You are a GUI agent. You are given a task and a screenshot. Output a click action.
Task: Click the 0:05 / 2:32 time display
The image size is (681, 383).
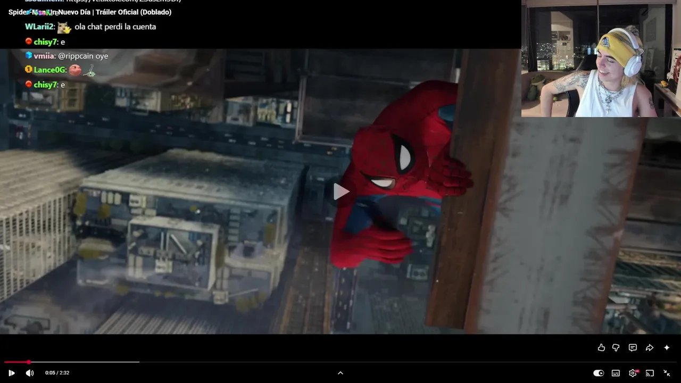point(57,373)
